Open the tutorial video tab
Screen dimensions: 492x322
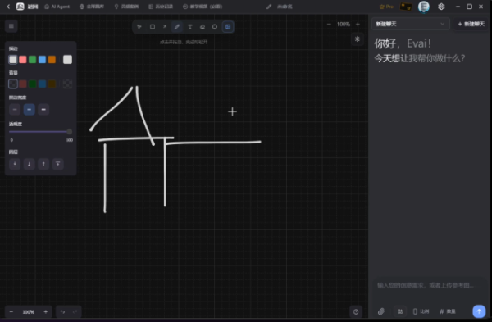coord(203,7)
